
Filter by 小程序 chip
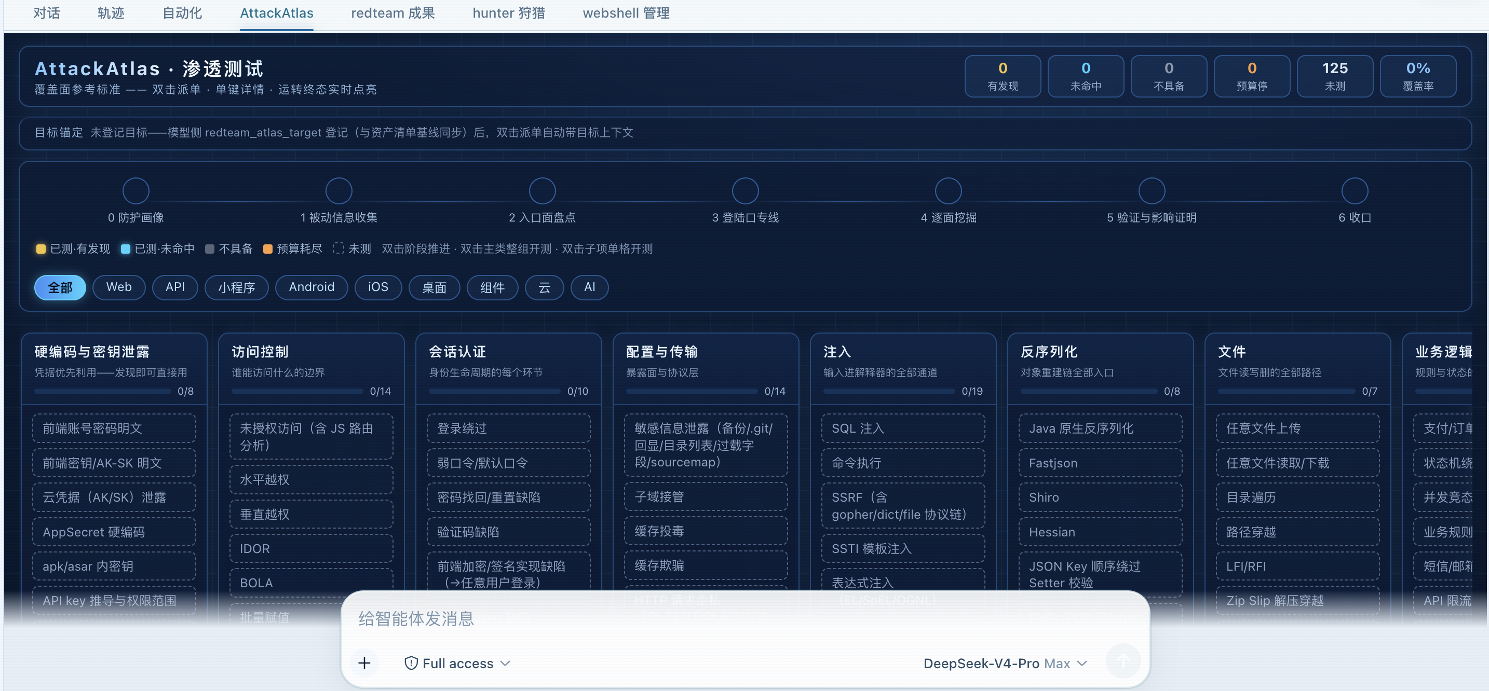coord(236,287)
